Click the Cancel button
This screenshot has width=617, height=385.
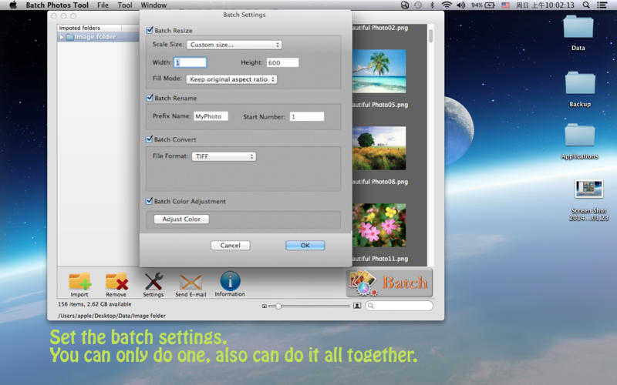[x=230, y=246]
